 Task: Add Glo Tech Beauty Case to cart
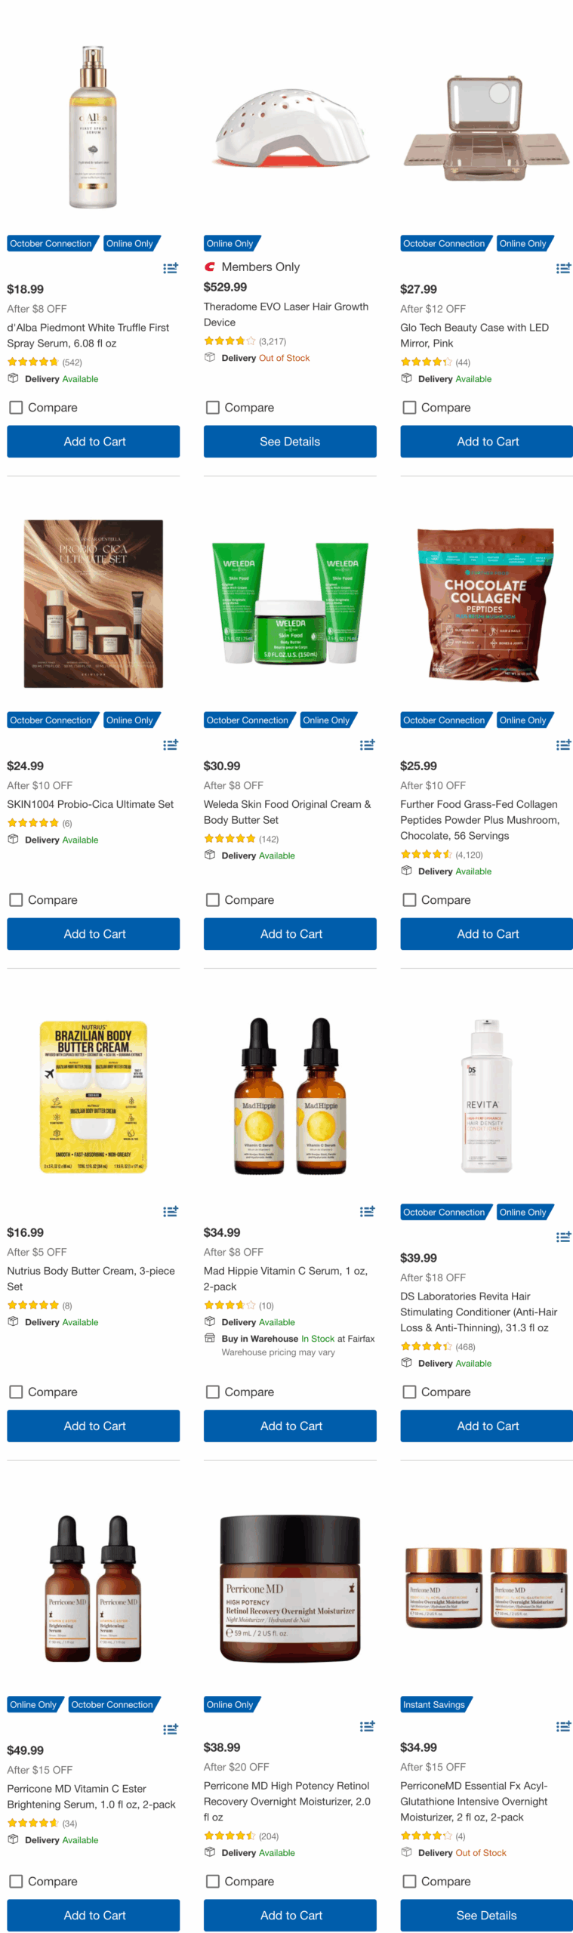(x=486, y=441)
